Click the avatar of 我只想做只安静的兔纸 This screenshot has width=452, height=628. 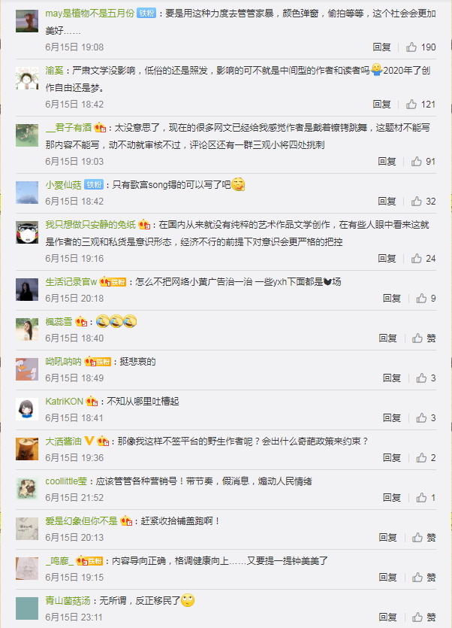pyautogui.click(x=27, y=232)
